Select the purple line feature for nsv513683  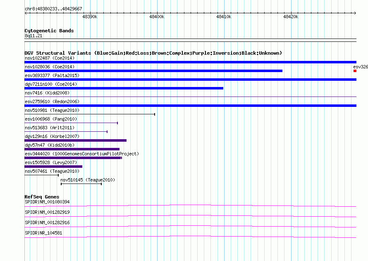click(x=66, y=132)
